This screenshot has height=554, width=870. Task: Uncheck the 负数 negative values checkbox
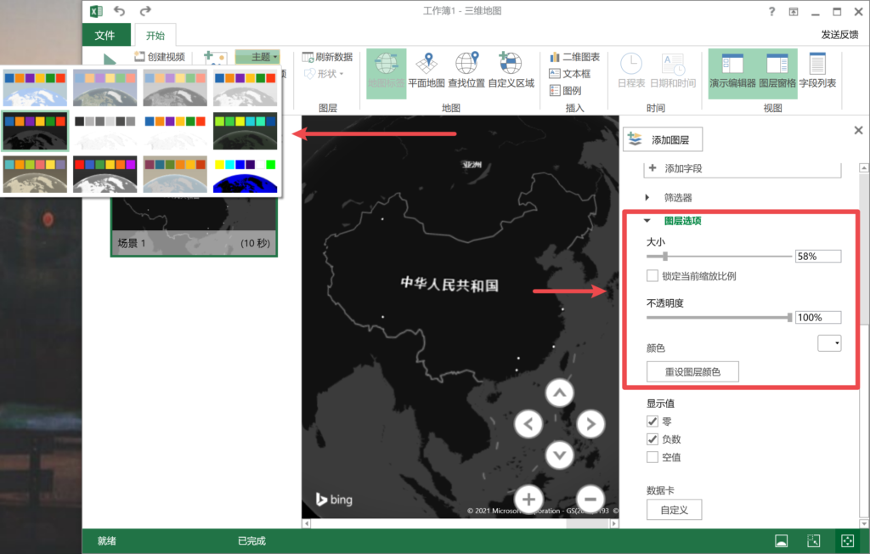652,439
